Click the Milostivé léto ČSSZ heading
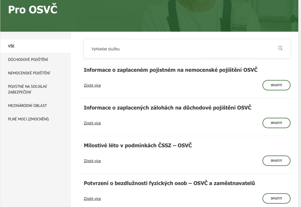The height and width of the screenshot is (207, 301). pyautogui.click(x=138, y=145)
